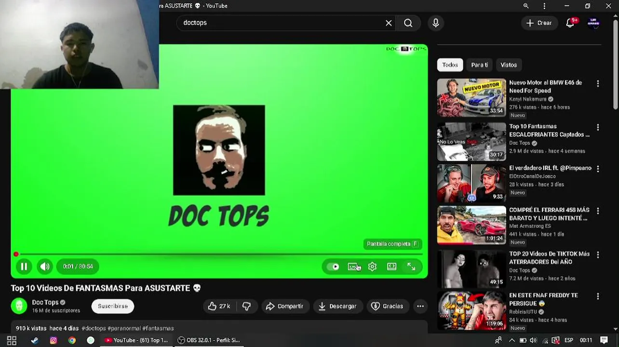Open COMPRÉ EL FERRARI 458 thumbnail
Screen dimensions: 619x347
471,225
